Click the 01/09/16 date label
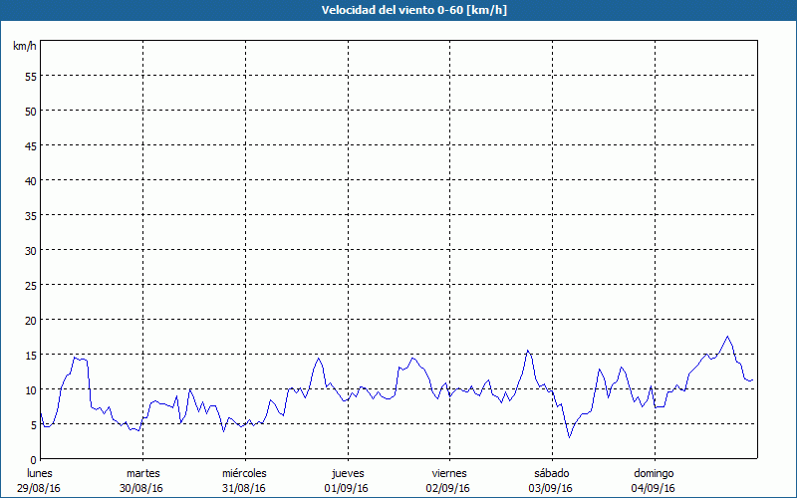Image resolution: width=797 pixels, height=498 pixels. point(348,488)
